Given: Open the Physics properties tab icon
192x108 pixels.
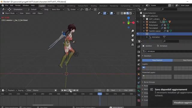Looking at the screenshot, I should click(x=139, y=78).
